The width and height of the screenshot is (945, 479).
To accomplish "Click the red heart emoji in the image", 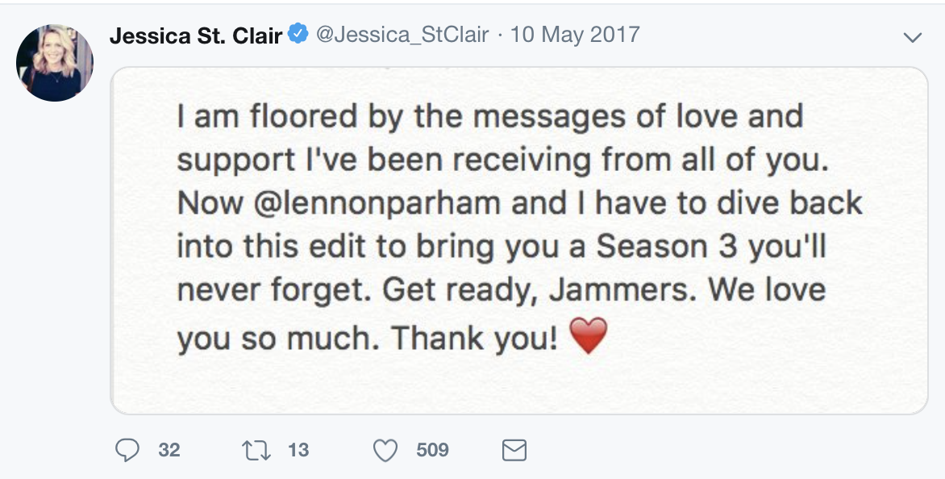I will pos(589,336).
